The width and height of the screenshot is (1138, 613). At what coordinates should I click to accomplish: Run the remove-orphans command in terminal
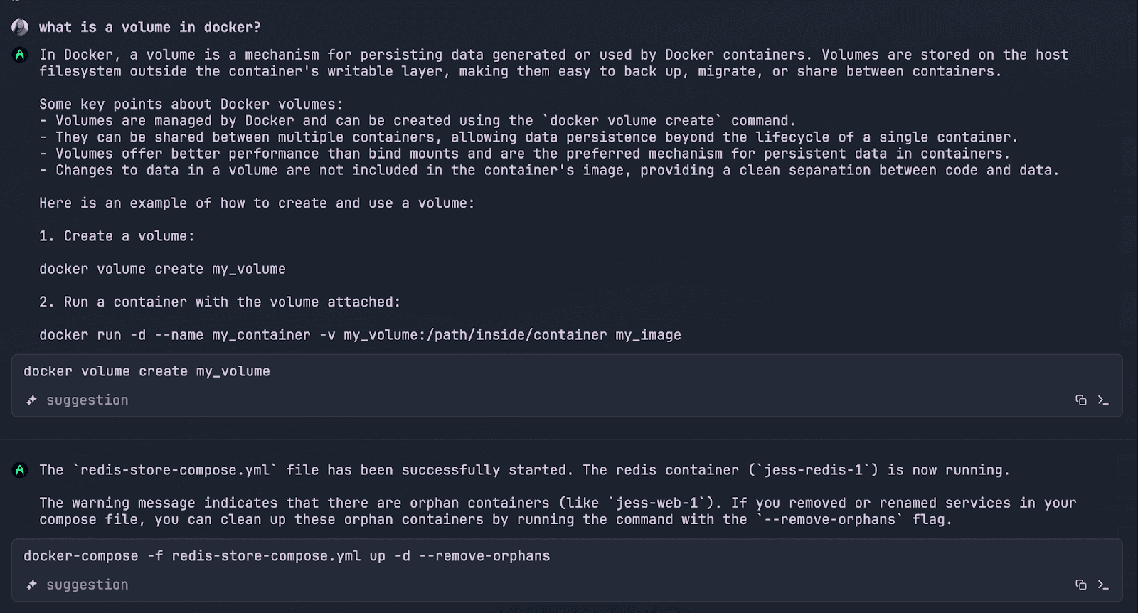(x=1103, y=585)
